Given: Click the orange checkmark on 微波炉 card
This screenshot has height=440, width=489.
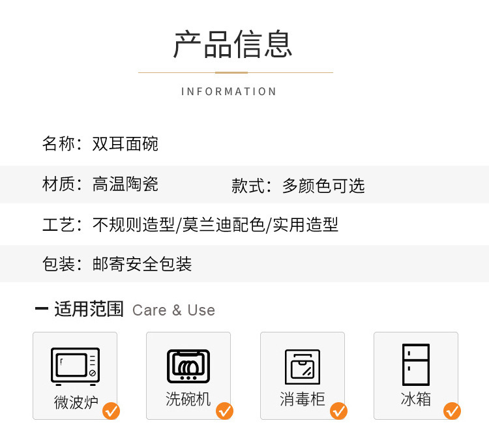Looking at the screenshot, I should click(x=111, y=411).
